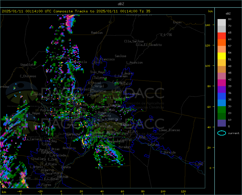Click the 'Zapata' map label
Viewport: 242px width, 195px height.
66,167
